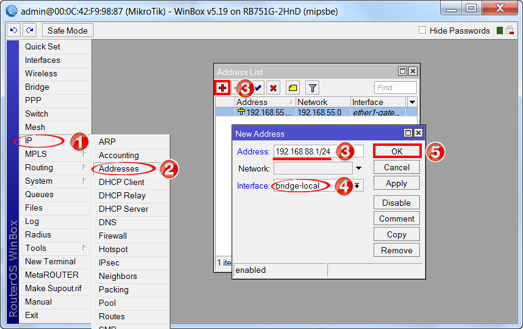The height and width of the screenshot is (329, 523).
Task: Expand the Tools submenu arrow
Action: (84, 248)
